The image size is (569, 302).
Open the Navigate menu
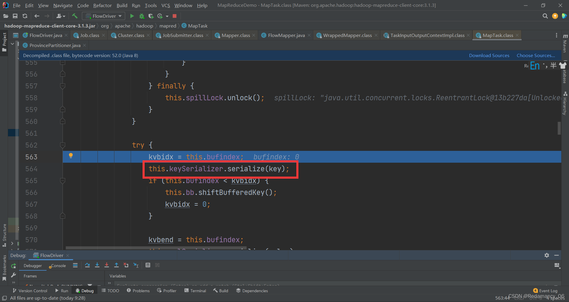click(x=63, y=5)
